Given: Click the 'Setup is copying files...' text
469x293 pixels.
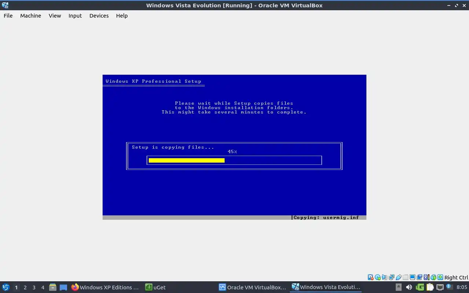Looking at the screenshot, I should coord(173,147).
